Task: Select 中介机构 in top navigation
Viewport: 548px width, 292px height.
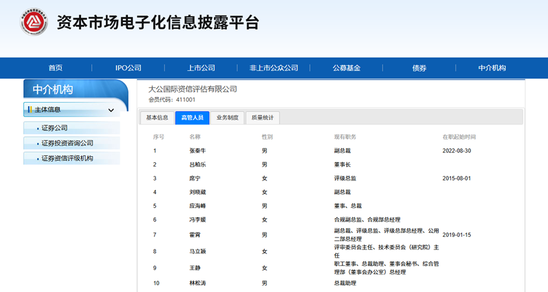Action: pyautogui.click(x=492, y=68)
